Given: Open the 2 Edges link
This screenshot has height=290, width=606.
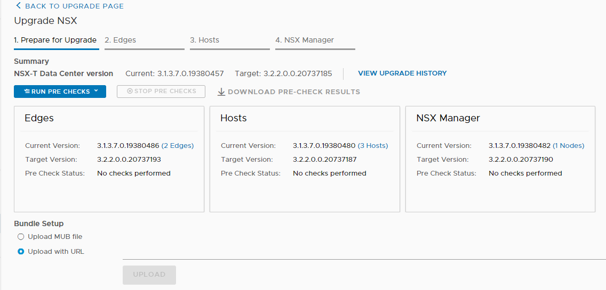Looking at the screenshot, I should [178, 146].
